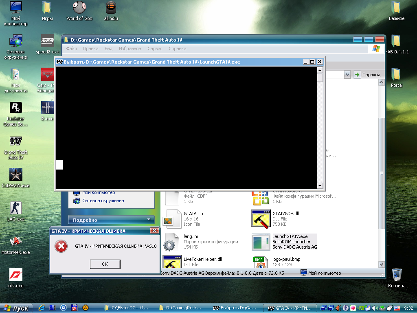This screenshot has width=417, height=313.
Task: Click the Переход go button
Action: pos(367,75)
